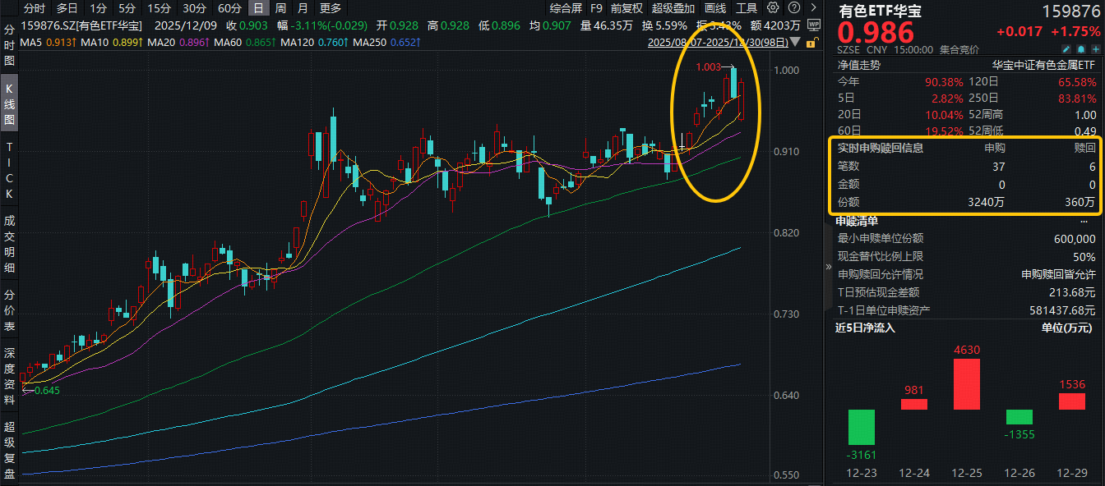The width and height of the screenshot is (1105, 486).
Task: Toggle the date range lock icon
Action: (x=813, y=43)
